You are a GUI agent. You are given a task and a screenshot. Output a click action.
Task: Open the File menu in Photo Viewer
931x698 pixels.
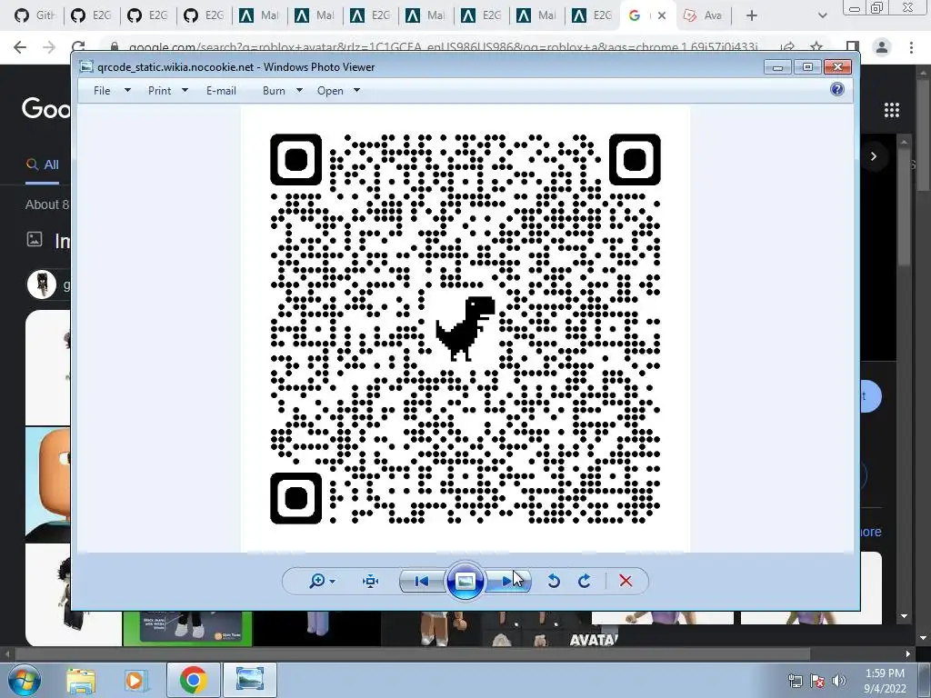click(x=102, y=91)
